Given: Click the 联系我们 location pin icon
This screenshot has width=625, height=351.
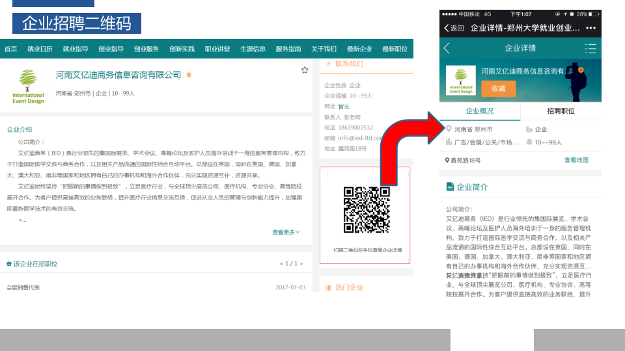Looking at the screenshot, I should [328, 64].
